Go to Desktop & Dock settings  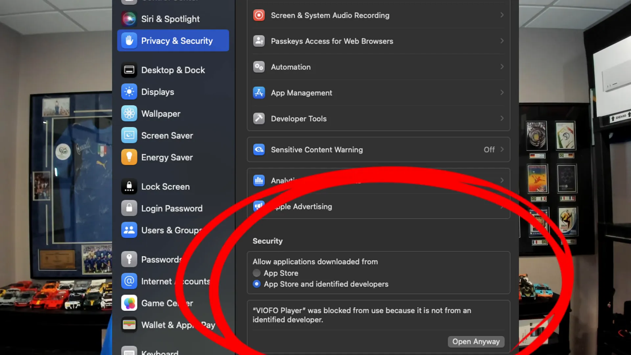[x=173, y=70]
